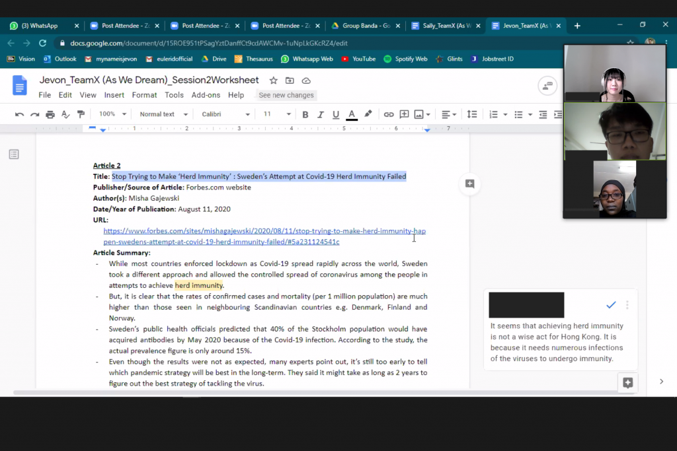Open the document outline panel icon
677x451 pixels.
coord(14,155)
